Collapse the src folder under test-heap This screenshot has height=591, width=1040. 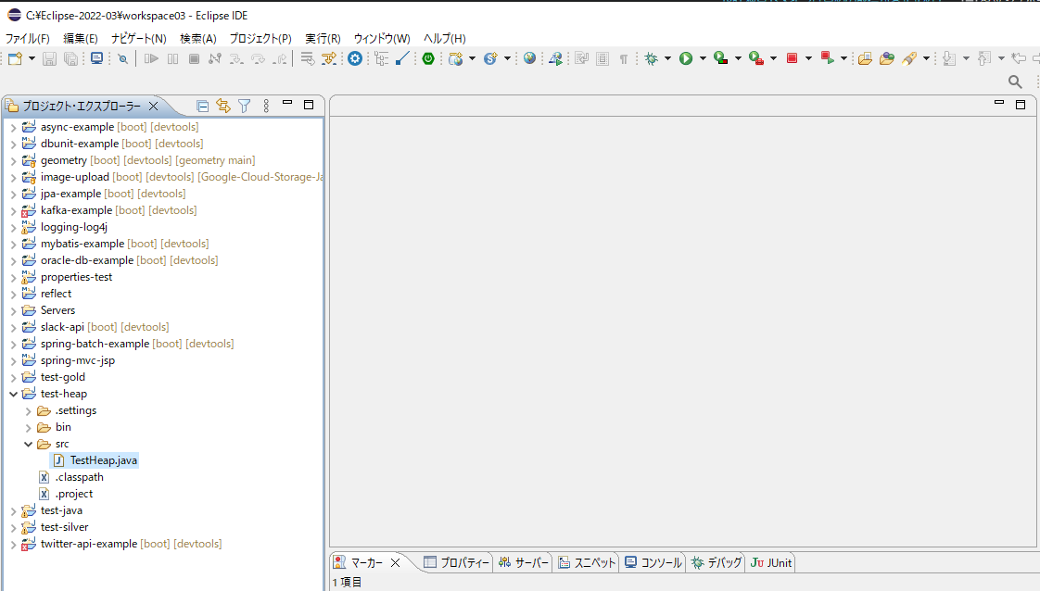(28, 443)
